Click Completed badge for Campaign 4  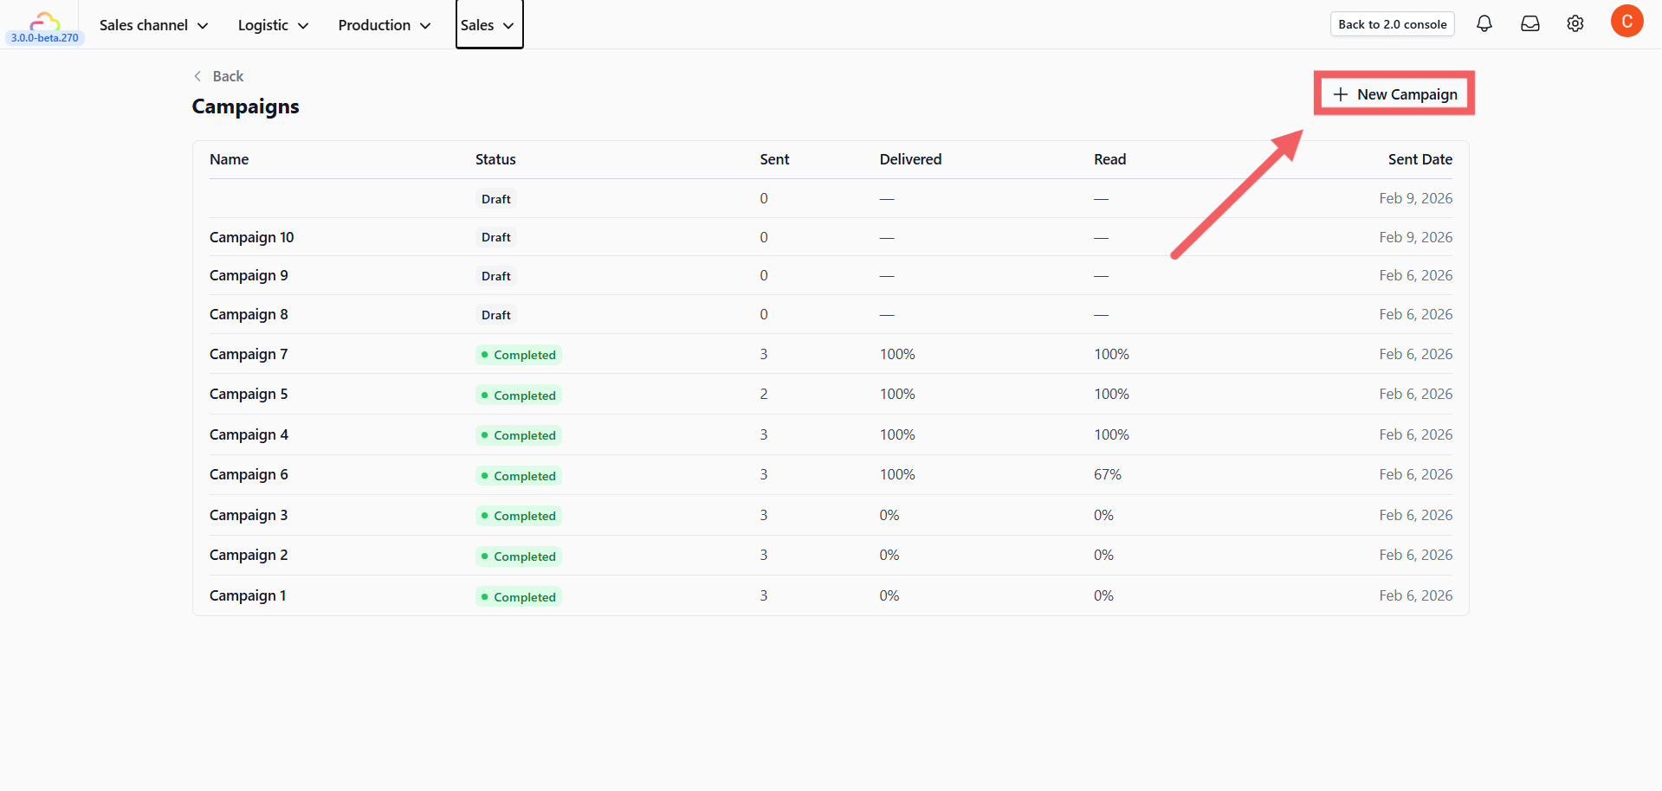pos(519,435)
